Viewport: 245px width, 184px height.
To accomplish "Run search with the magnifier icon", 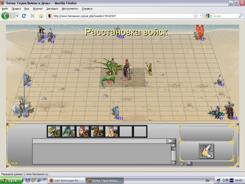I will click(241, 16).
